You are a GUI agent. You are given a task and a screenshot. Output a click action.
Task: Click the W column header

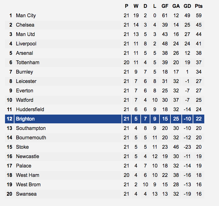(x=136, y=6)
